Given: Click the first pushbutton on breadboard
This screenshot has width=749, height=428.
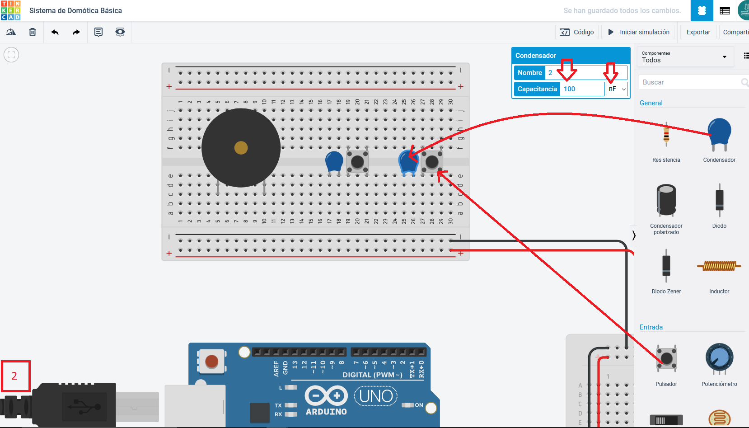Looking at the screenshot, I should (358, 162).
